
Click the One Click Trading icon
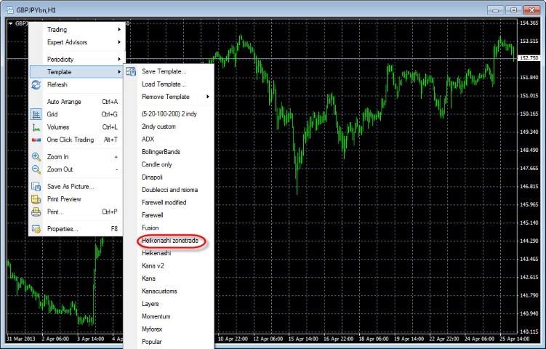tap(36, 140)
